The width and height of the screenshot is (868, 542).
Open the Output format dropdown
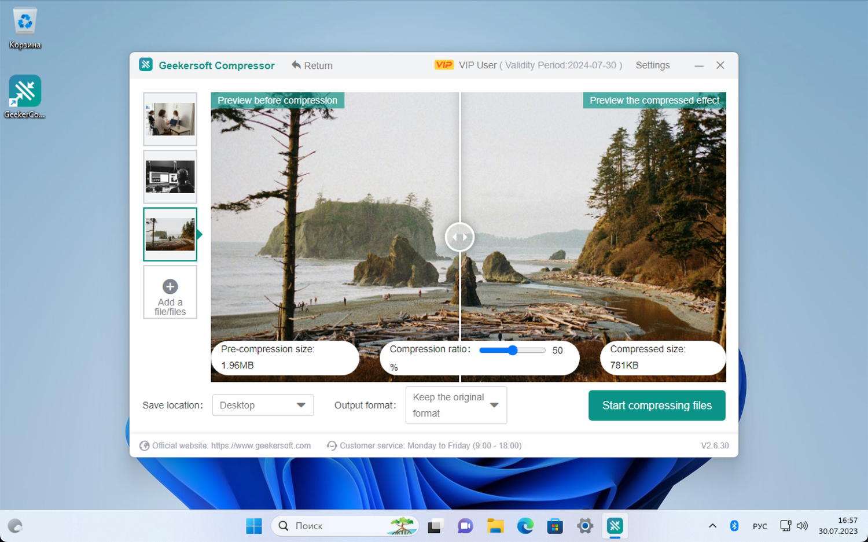(x=456, y=405)
